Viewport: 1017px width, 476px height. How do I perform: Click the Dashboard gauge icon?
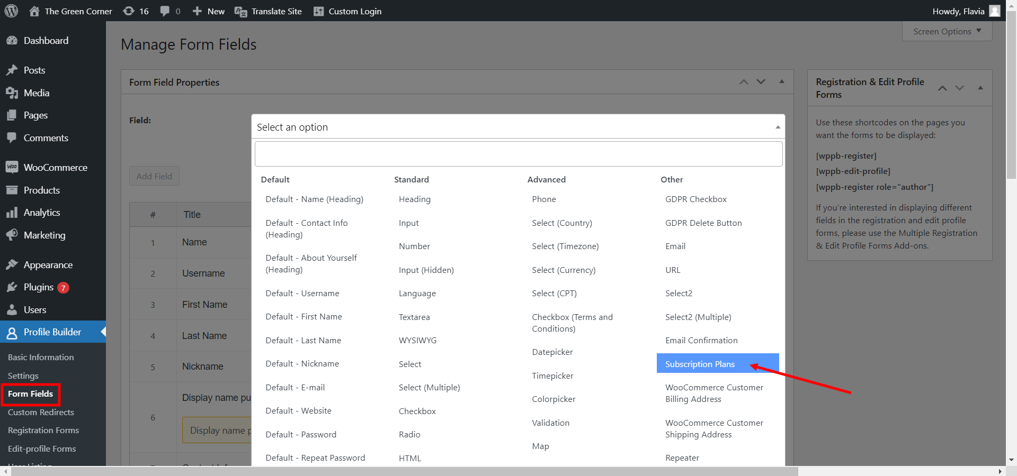click(12, 41)
